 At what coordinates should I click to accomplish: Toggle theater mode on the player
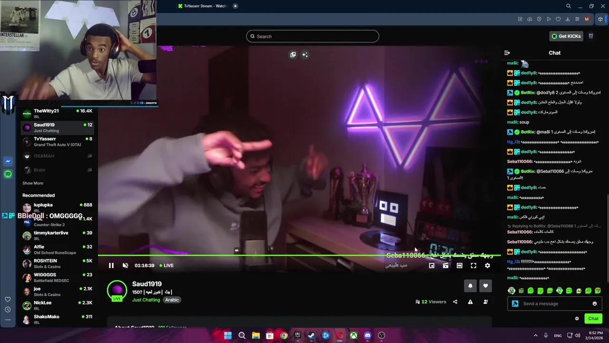tap(460, 265)
